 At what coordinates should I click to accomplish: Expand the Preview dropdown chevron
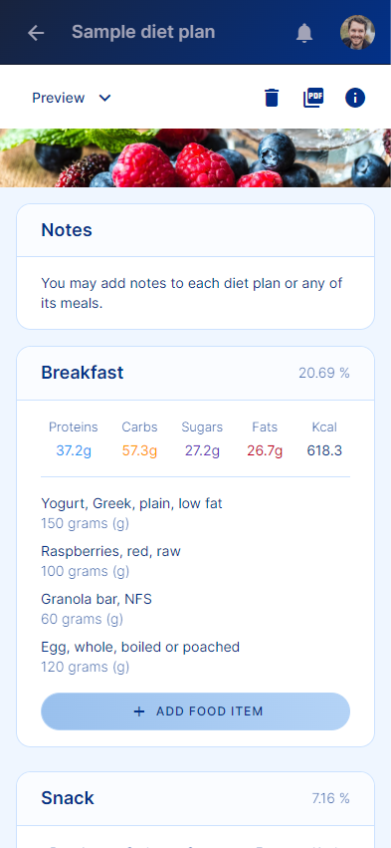[104, 98]
